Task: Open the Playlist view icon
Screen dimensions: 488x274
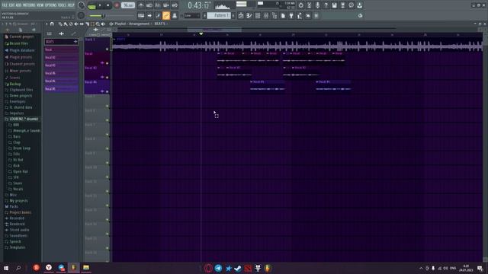Action: (241, 15)
